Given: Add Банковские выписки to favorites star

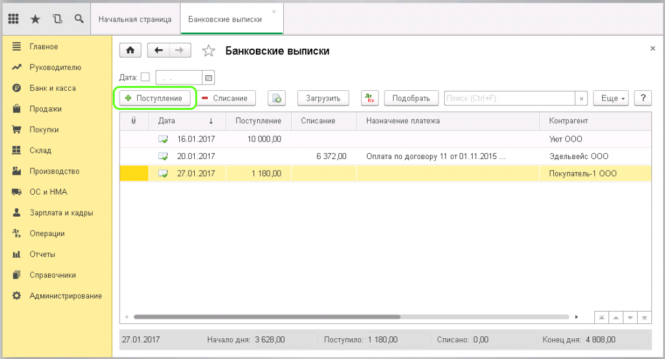Looking at the screenshot, I should pyautogui.click(x=208, y=51).
